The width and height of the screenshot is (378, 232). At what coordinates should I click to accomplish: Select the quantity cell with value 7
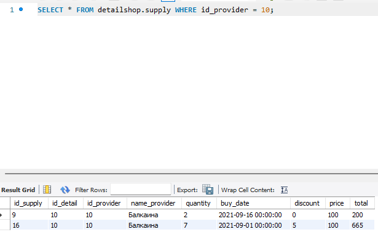click(x=199, y=225)
